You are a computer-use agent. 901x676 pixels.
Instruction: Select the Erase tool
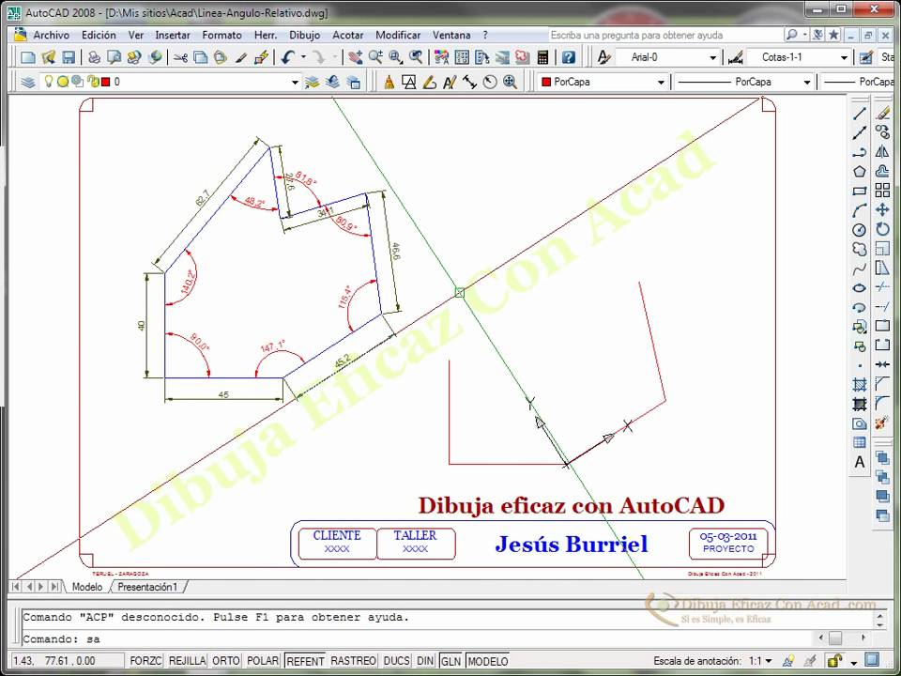[x=882, y=114]
